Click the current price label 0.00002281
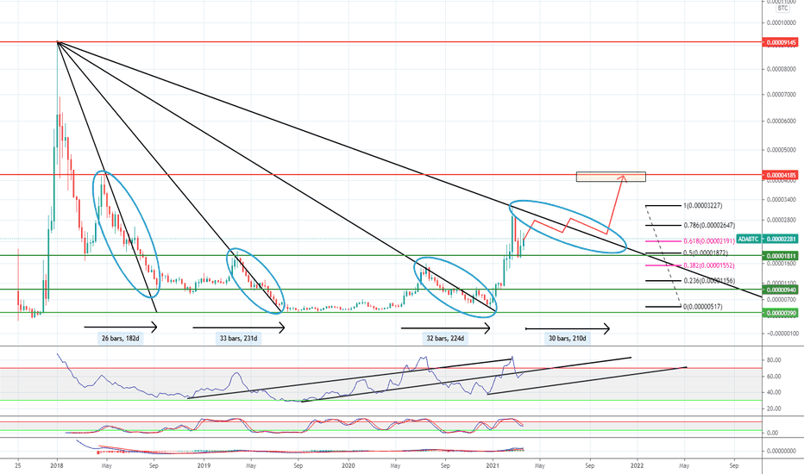 click(x=781, y=239)
